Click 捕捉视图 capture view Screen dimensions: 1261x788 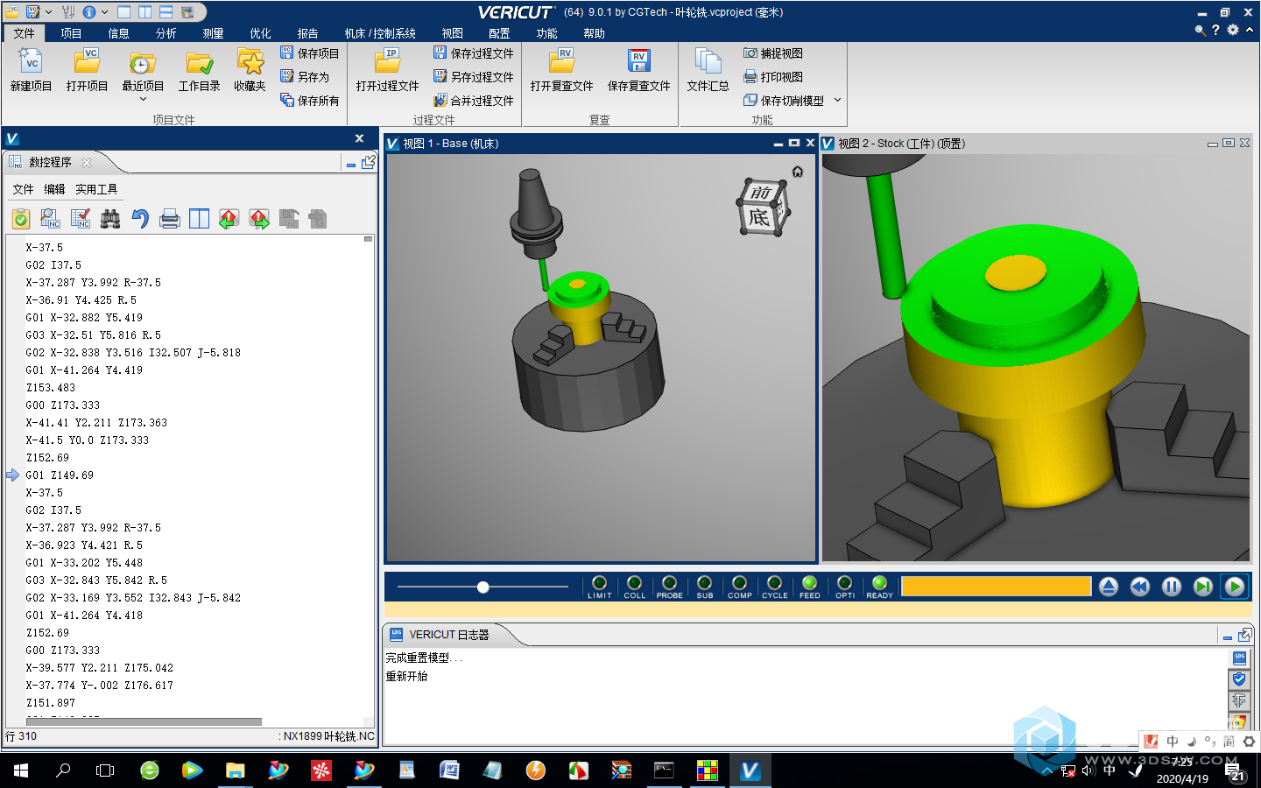tap(772, 53)
